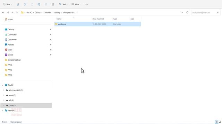Go back with the left arrow

[3, 12]
